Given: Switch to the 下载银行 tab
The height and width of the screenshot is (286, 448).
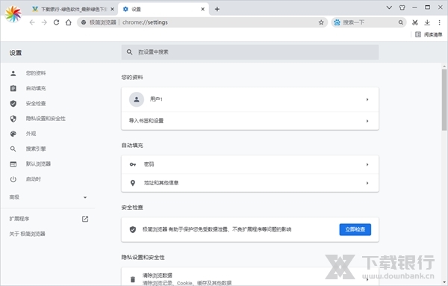Looking at the screenshot, I should pyautogui.click(x=73, y=9).
